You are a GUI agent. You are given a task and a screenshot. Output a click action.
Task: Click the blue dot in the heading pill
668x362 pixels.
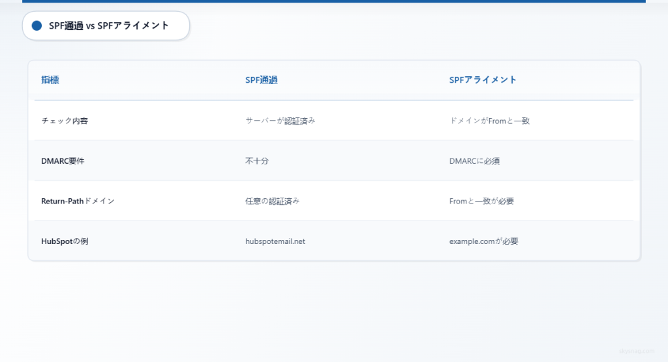point(37,26)
